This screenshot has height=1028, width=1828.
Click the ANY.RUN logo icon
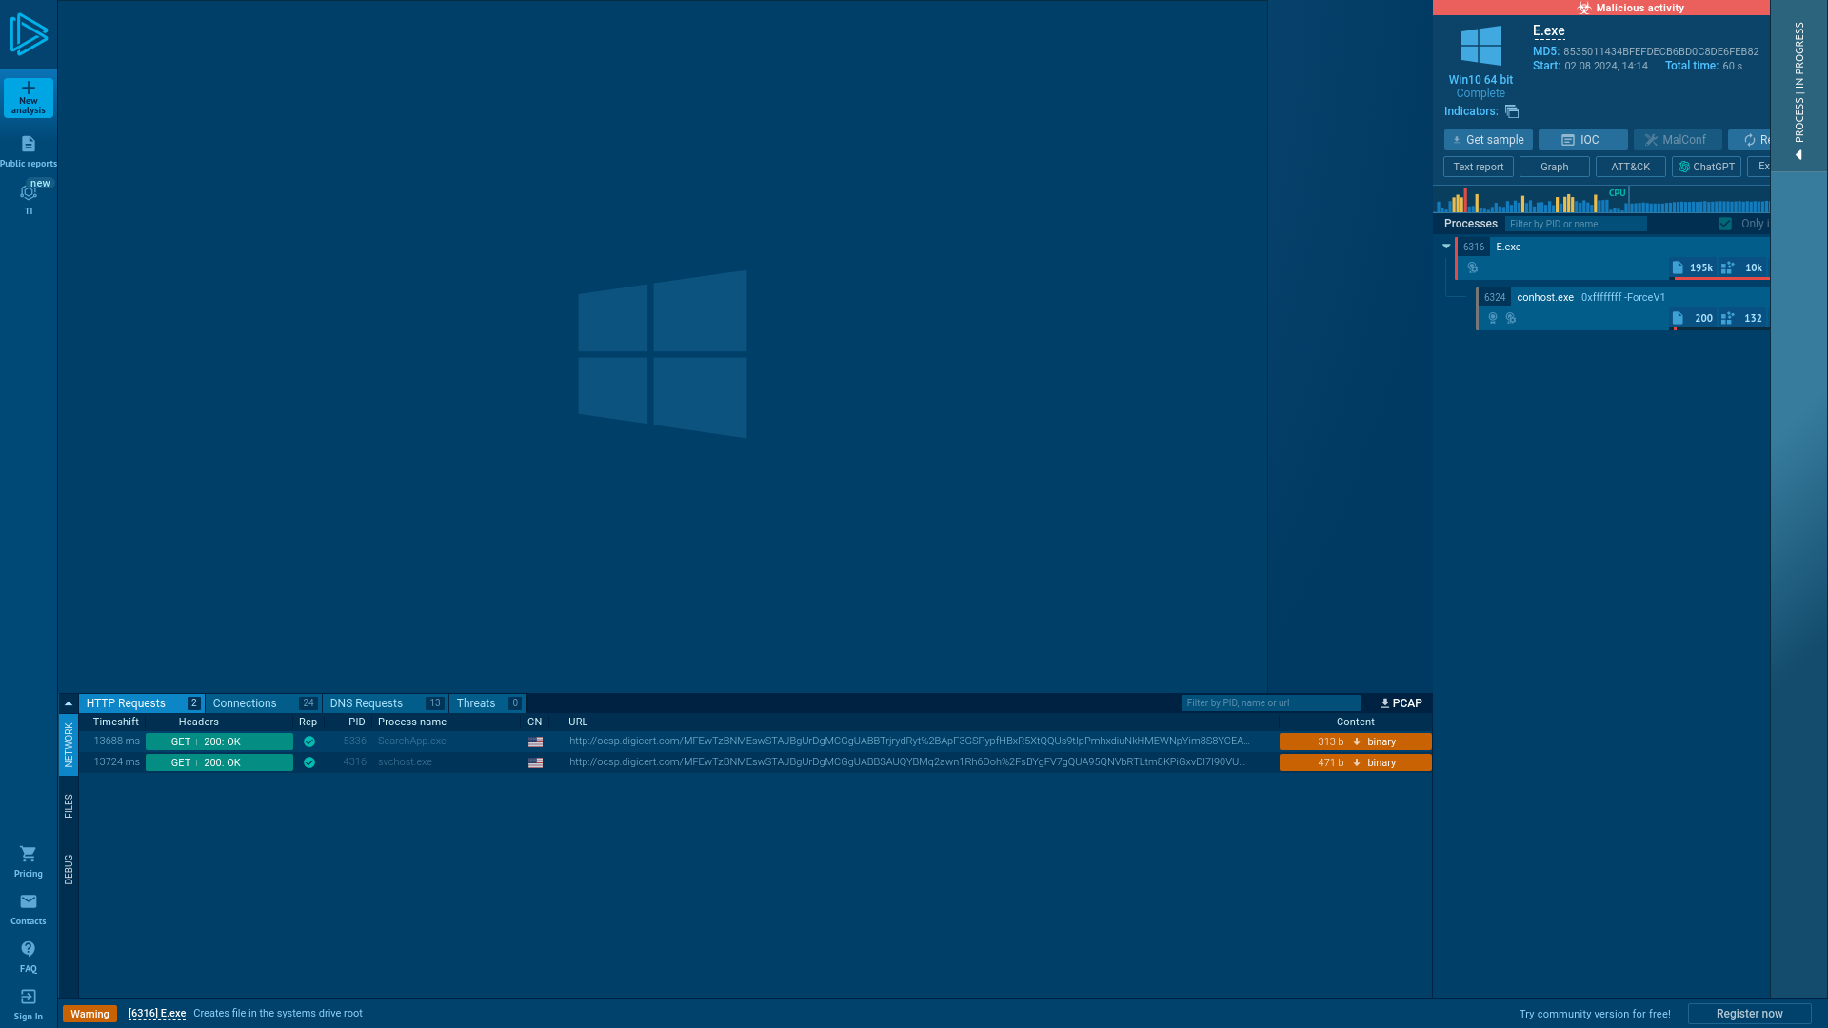pyautogui.click(x=29, y=34)
